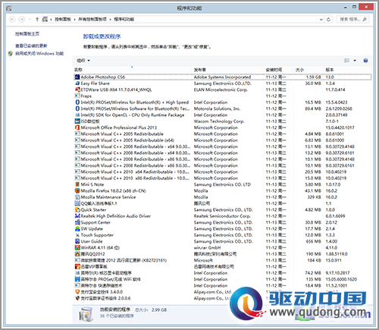Sort by the 发布者 column header
The height and width of the screenshot is (330, 379).
[x=228, y=70]
